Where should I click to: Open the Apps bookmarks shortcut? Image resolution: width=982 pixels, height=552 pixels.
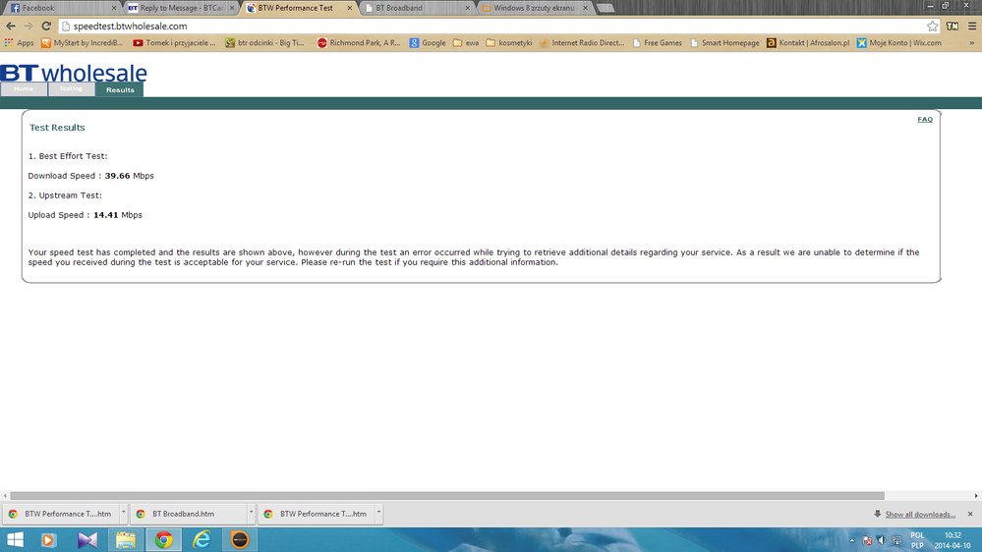coord(19,43)
